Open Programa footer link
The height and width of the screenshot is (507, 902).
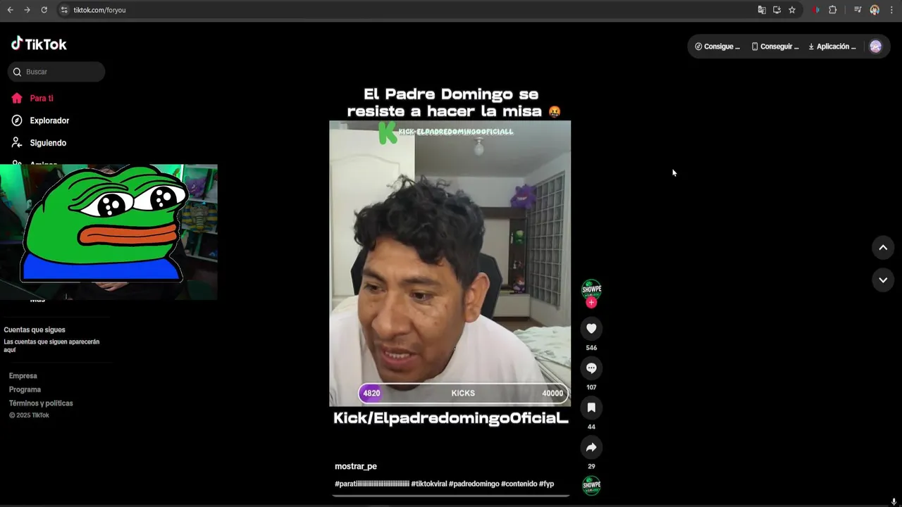coord(25,389)
